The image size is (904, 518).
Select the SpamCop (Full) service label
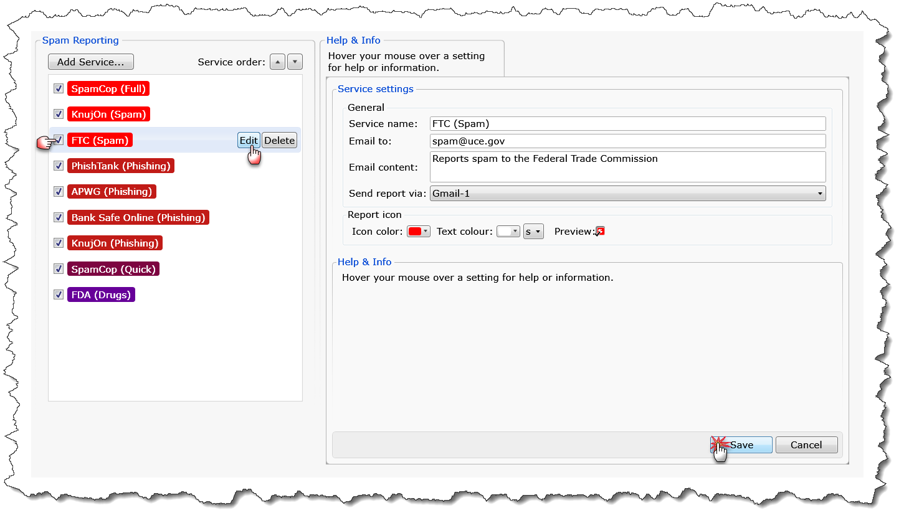click(x=108, y=88)
